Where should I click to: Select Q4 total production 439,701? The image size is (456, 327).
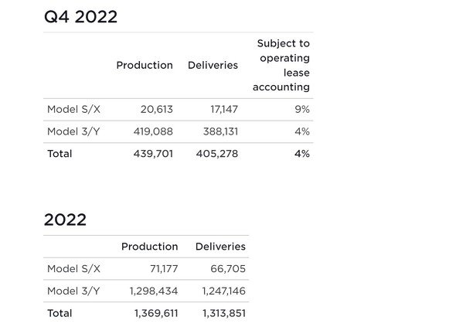coord(153,154)
